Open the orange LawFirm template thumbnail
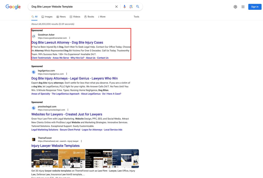 (72, 159)
